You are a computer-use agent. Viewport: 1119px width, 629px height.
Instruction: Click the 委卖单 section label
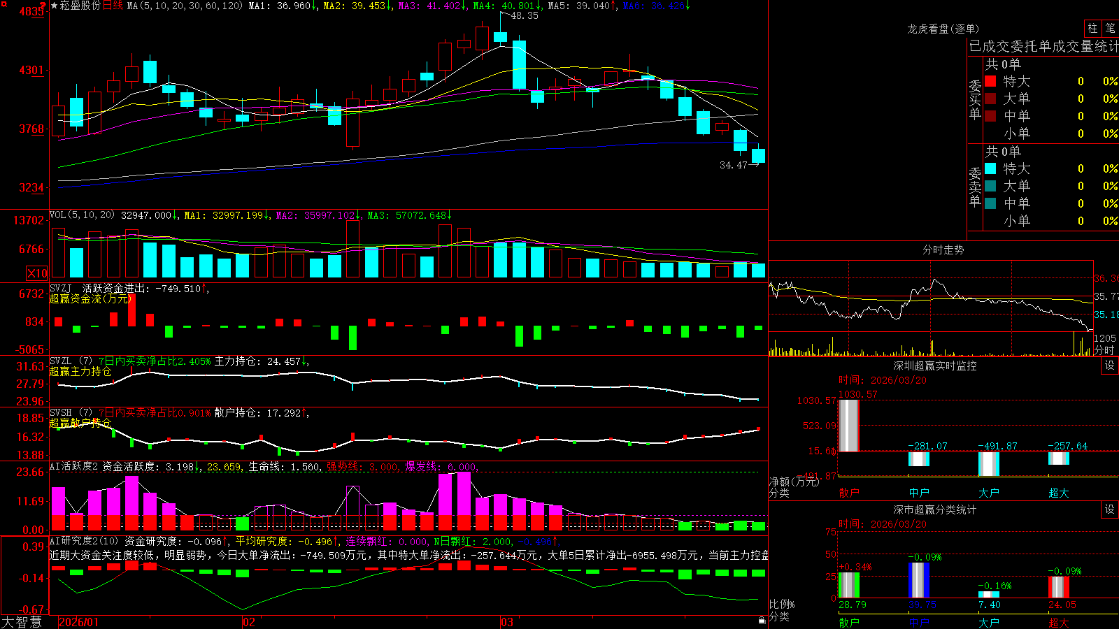click(975, 187)
